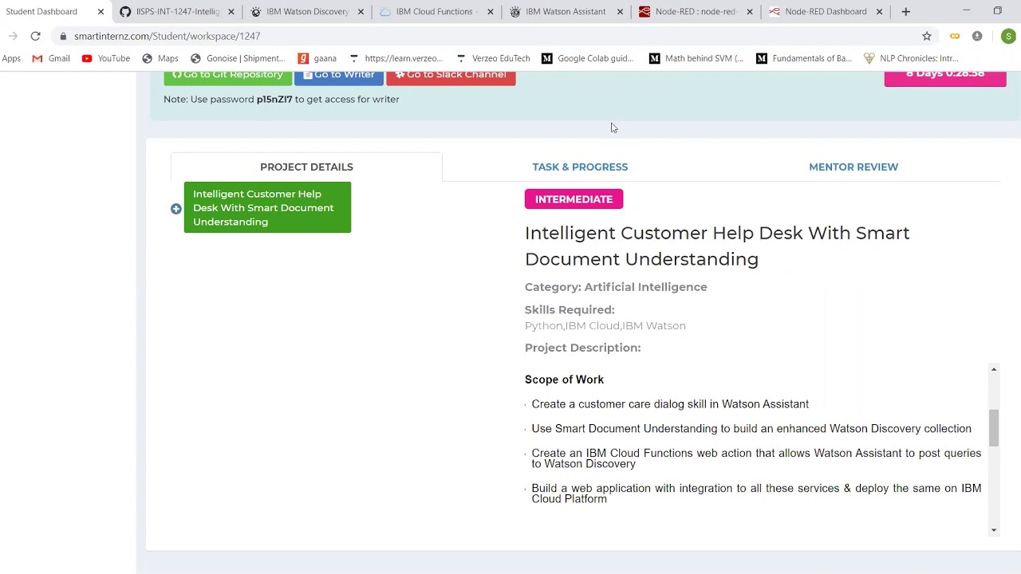Open the Maps bookmark

click(160, 58)
